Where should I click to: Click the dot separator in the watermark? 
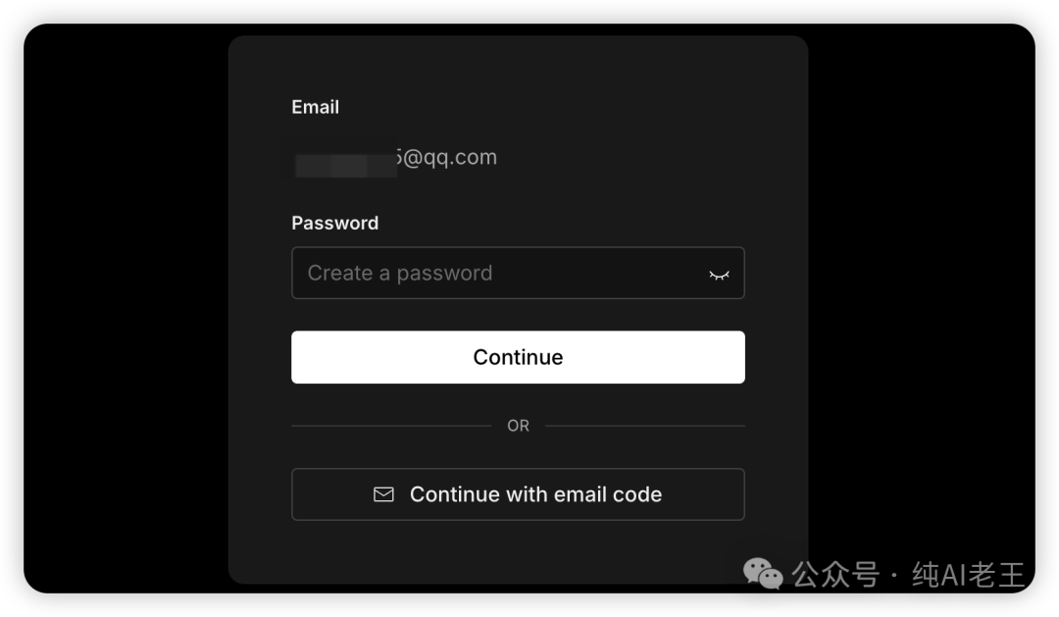point(895,577)
